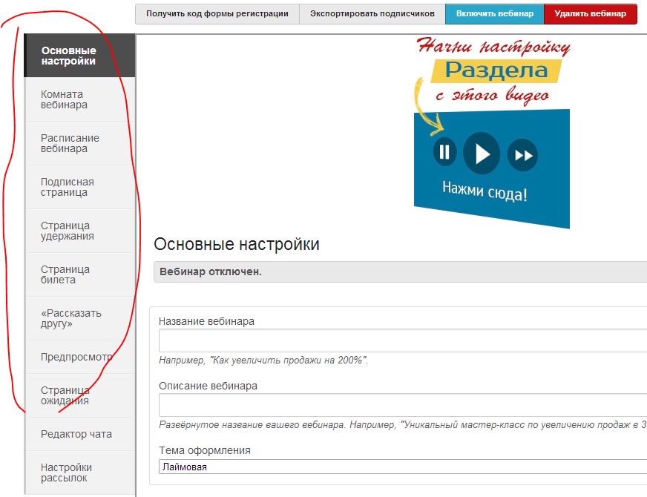Focus the «Название вебинара» input field
The width and height of the screenshot is (647, 497).
(x=402, y=340)
